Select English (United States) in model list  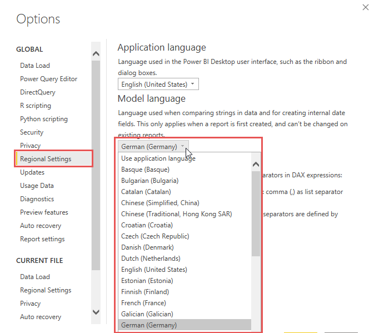[x=184, y=270]
